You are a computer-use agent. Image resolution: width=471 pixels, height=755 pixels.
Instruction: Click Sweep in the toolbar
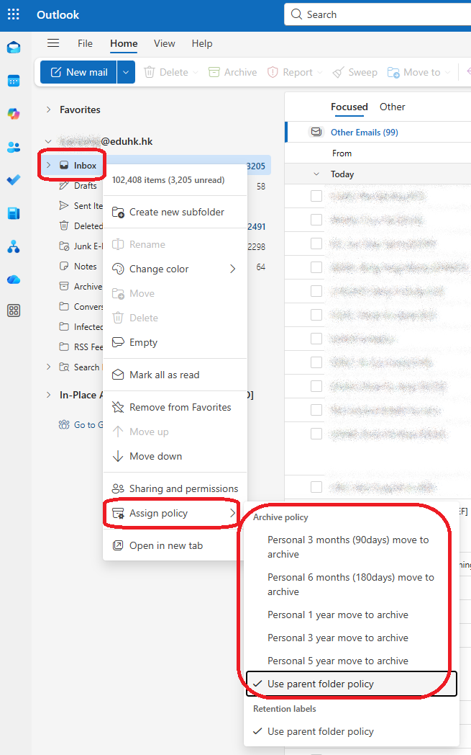click(x=355, y=72)
